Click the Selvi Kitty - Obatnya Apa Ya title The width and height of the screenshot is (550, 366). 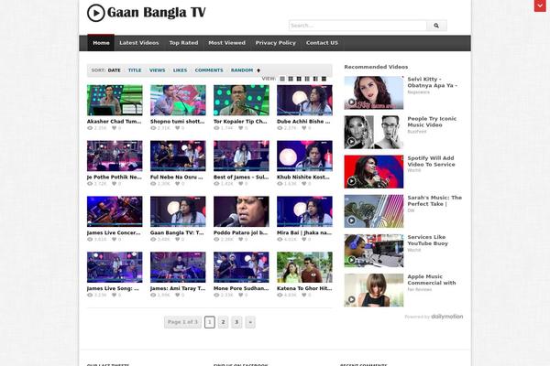pos(432,82)
